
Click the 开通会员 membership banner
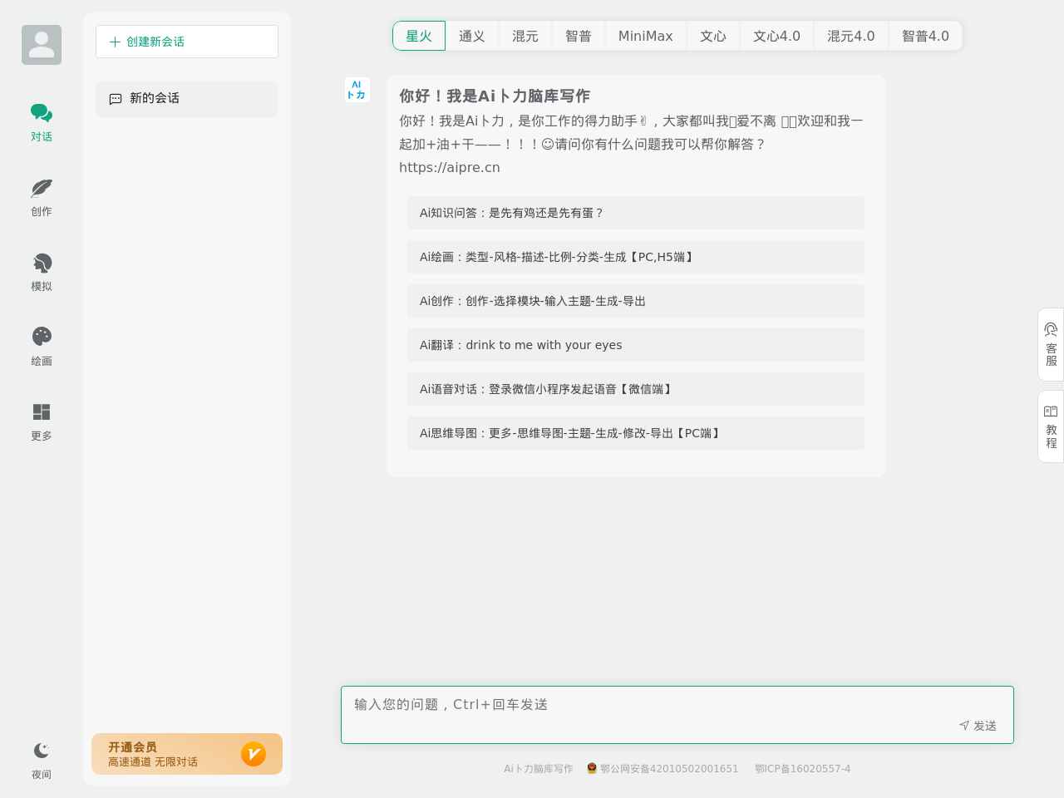coord(186,753)
